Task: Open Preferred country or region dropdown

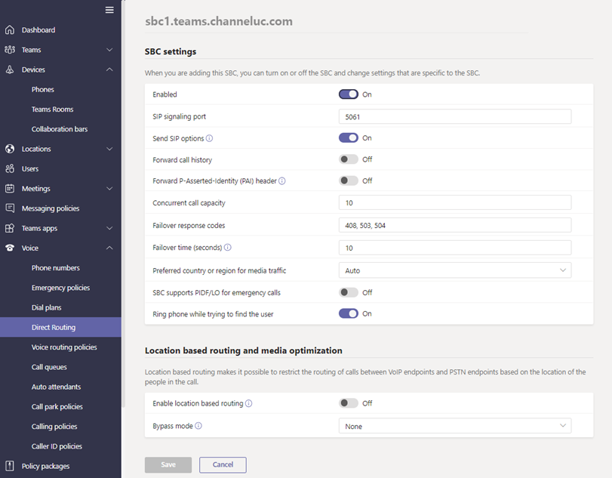Action: [455, 270]
